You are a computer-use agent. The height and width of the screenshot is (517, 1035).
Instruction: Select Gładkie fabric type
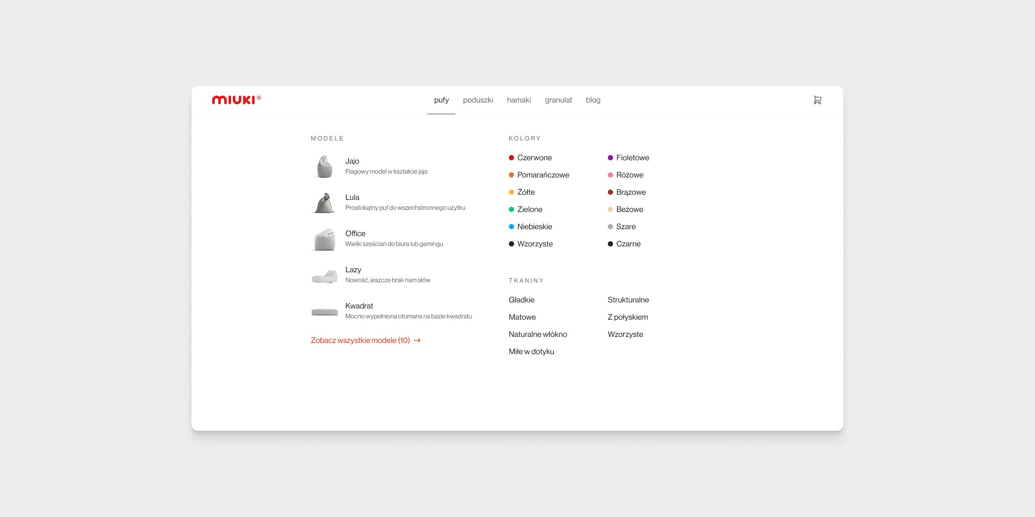tap(521, 300)
